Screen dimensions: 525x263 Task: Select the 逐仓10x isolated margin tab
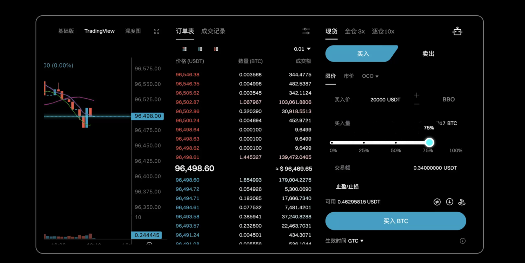pyautogui.click(x=383, y=31)
